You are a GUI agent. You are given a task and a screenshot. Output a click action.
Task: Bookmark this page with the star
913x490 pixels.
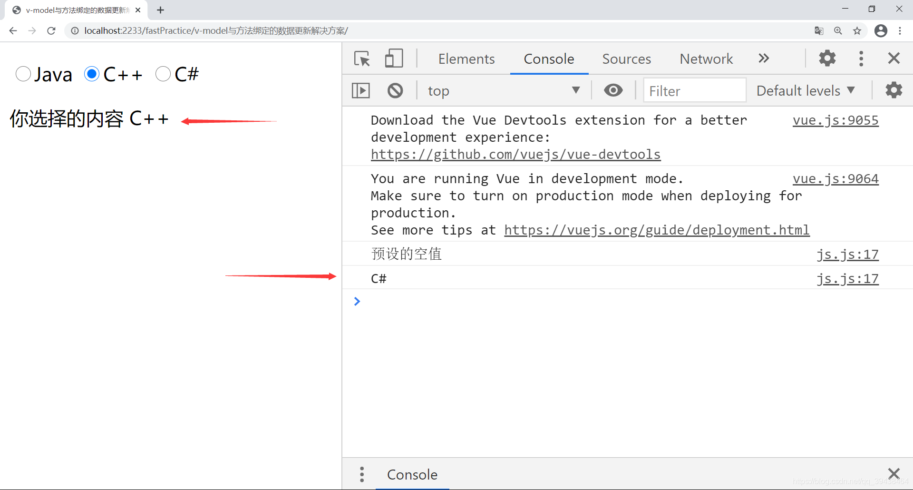pyautogui.click(x=857, y=31)
